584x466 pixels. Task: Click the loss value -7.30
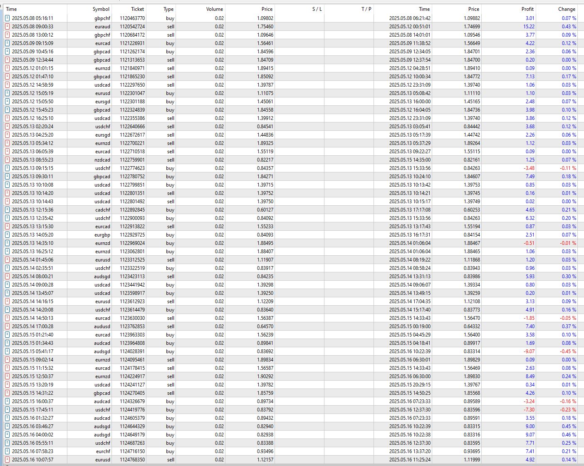pyautogui.click(x=529, y=410)
